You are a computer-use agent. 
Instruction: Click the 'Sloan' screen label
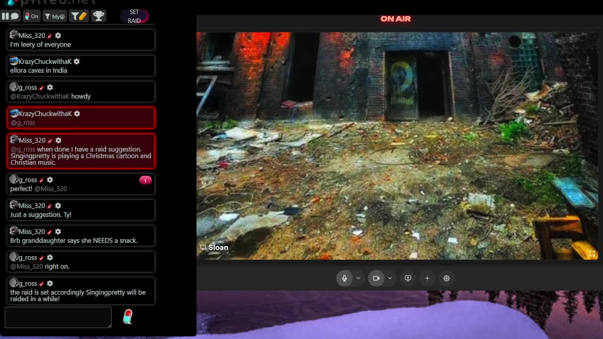click(214, 247)
